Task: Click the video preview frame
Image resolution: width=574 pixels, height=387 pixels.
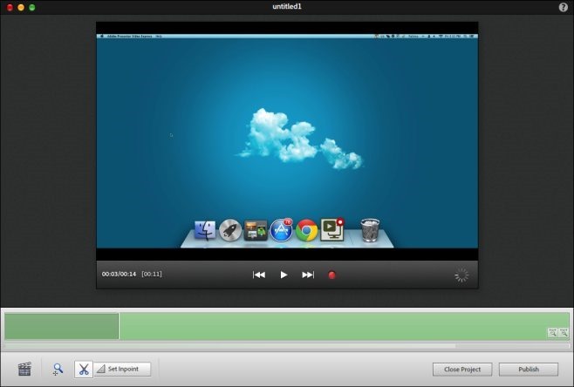Action: click(x=287, y=139)
